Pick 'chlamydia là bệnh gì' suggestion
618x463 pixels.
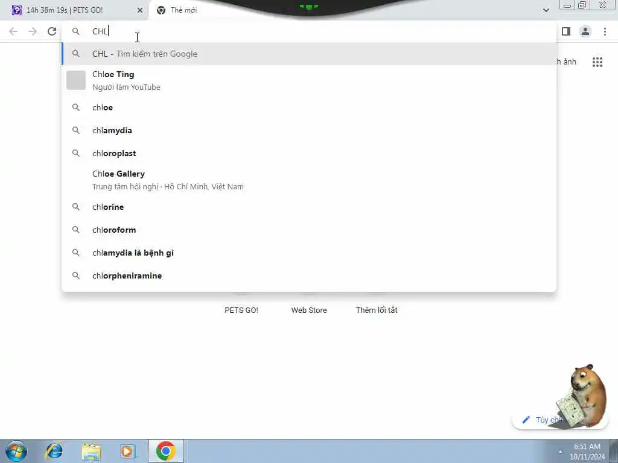tap(309, 253)
